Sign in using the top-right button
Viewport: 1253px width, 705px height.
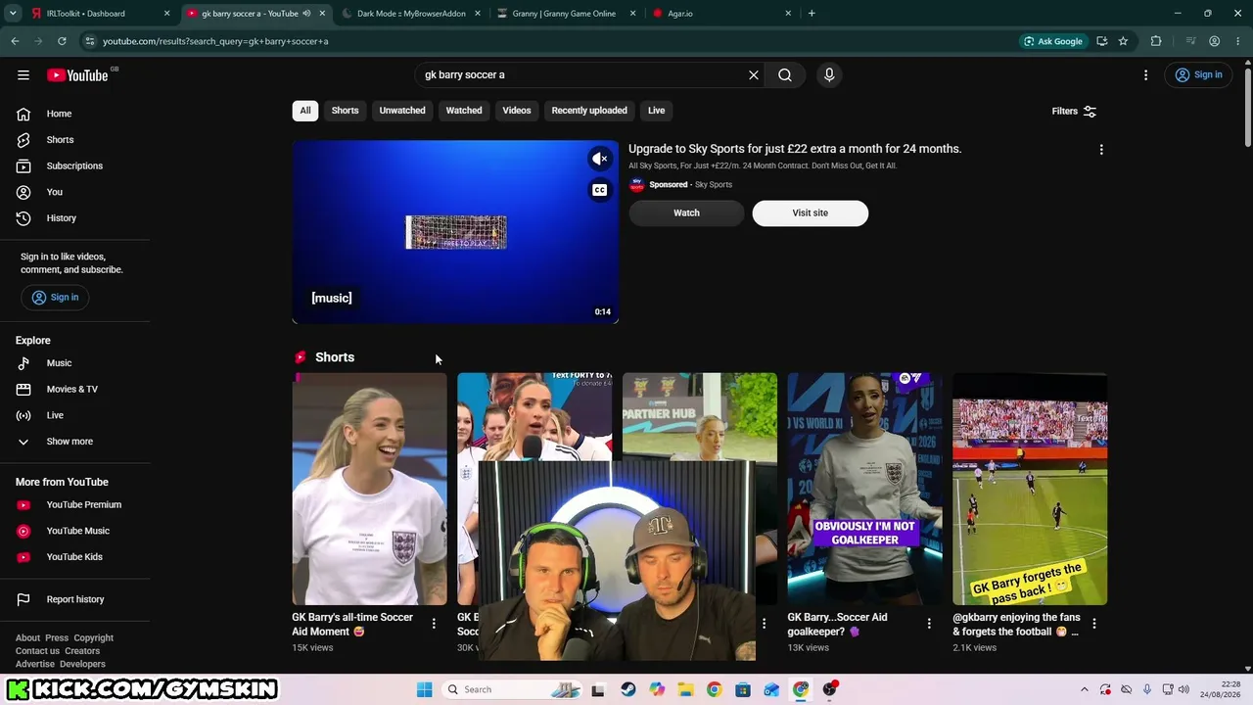[1199, 75]
